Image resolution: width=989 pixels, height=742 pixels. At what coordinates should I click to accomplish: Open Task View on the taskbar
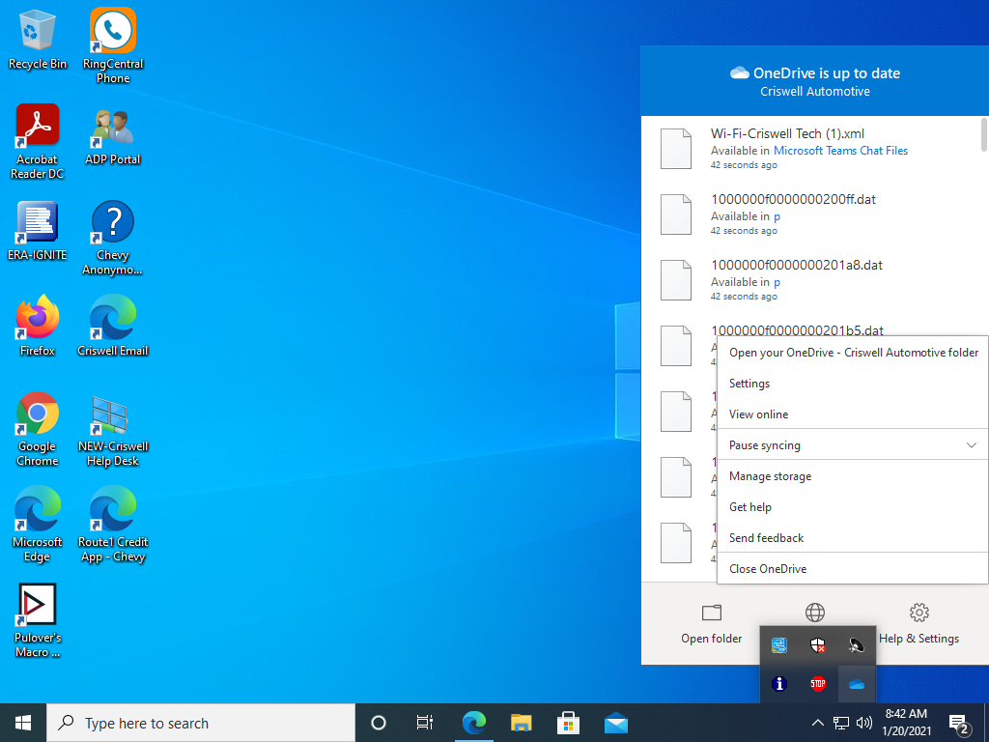coord(425,723)
